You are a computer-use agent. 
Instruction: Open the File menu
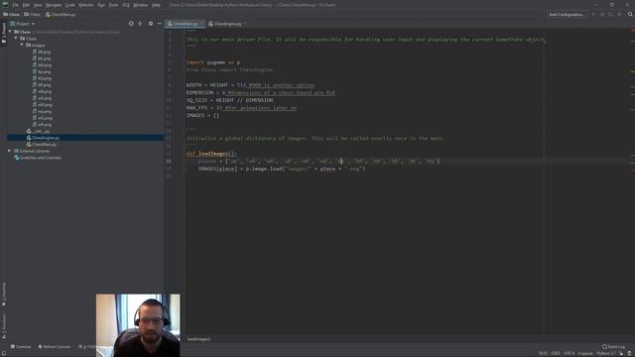tap(16, 5)
